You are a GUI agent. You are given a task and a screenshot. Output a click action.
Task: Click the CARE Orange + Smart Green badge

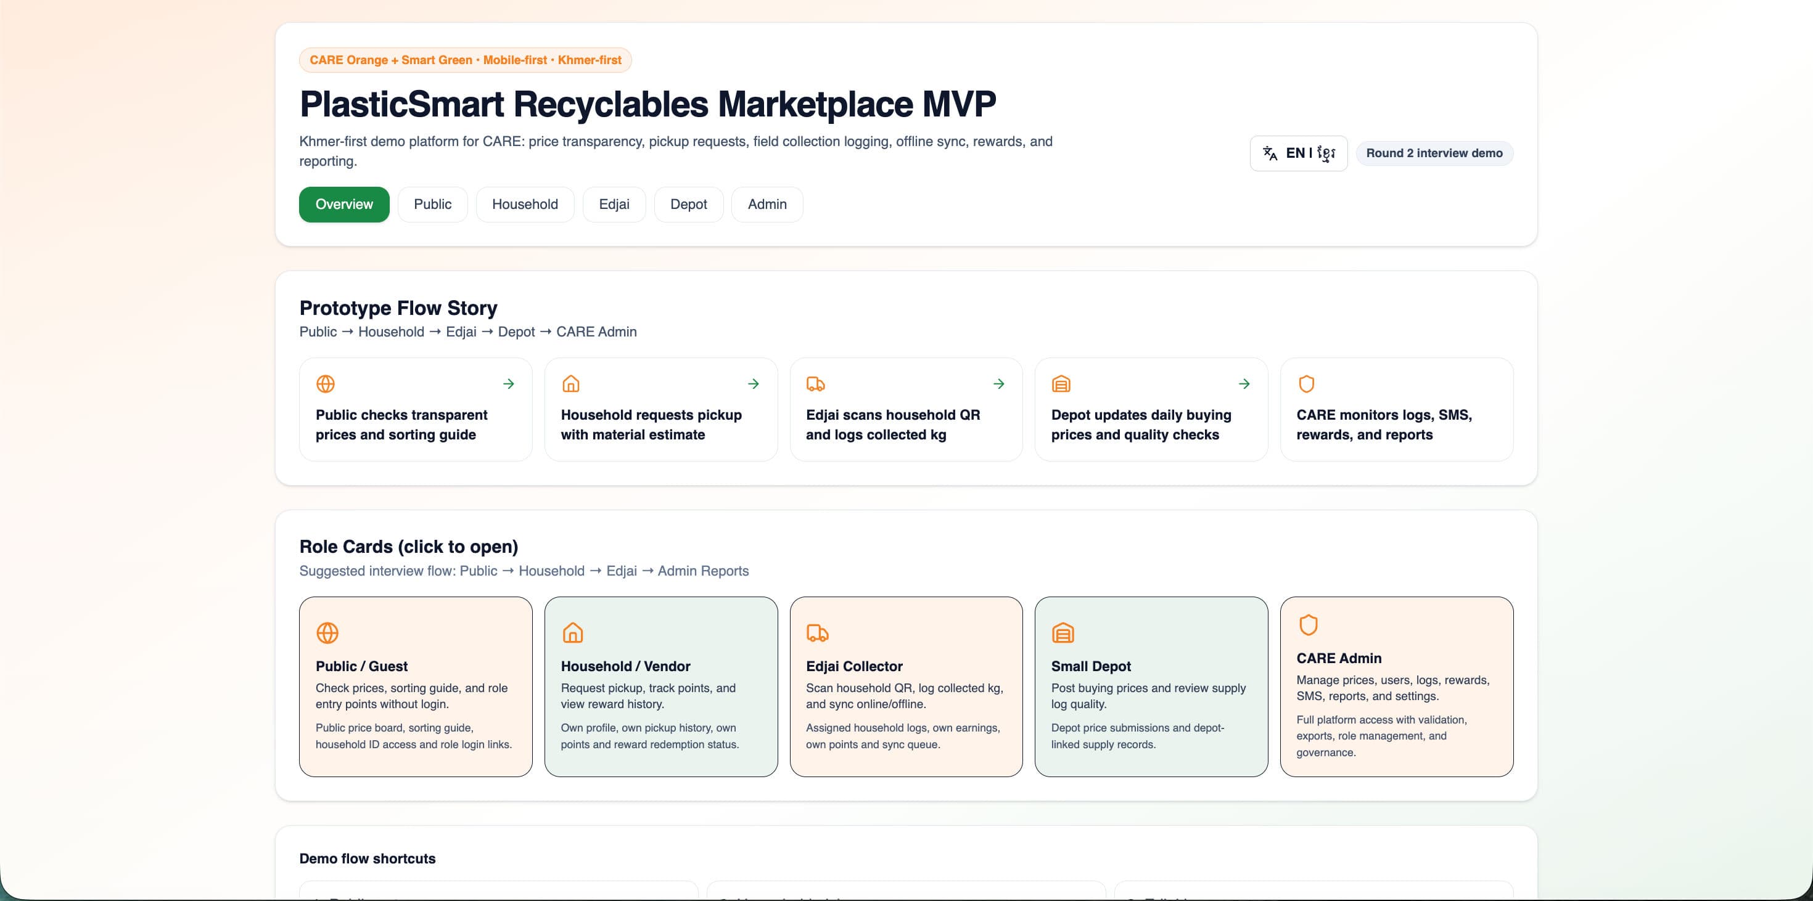465,60
